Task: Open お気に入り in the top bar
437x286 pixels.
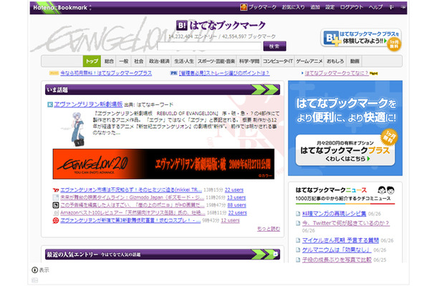Action: [293, 7]
